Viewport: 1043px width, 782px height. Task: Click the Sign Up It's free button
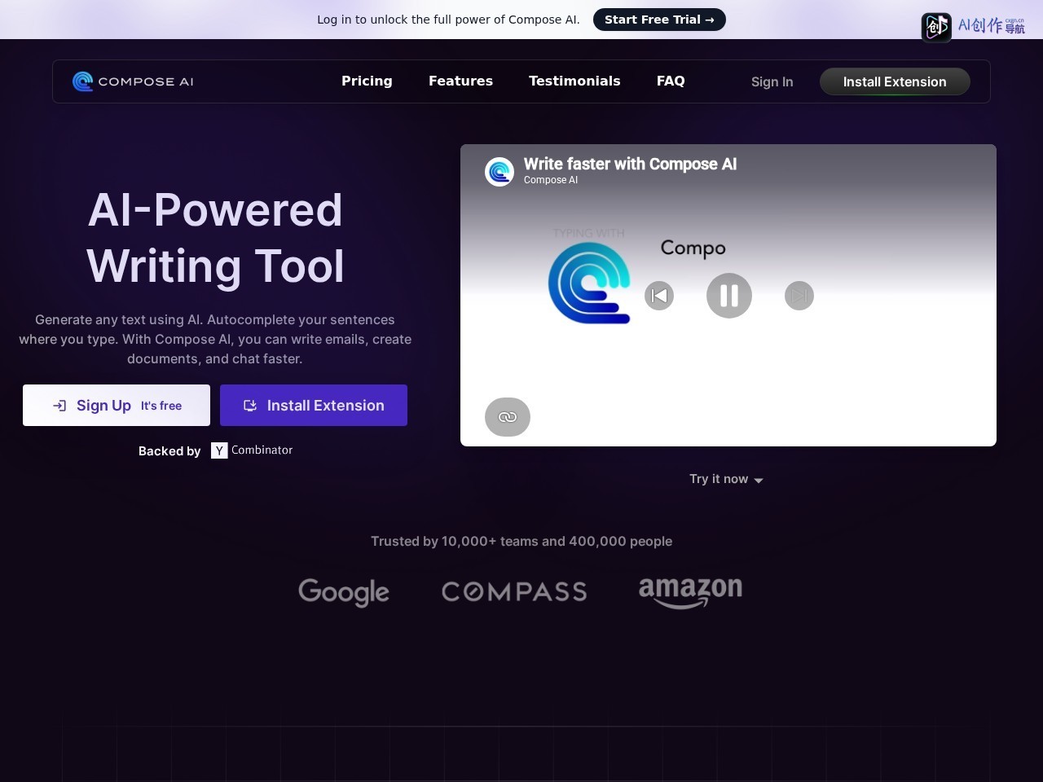[117, 405]
